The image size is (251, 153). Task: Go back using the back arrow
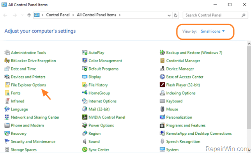(5, 15)
